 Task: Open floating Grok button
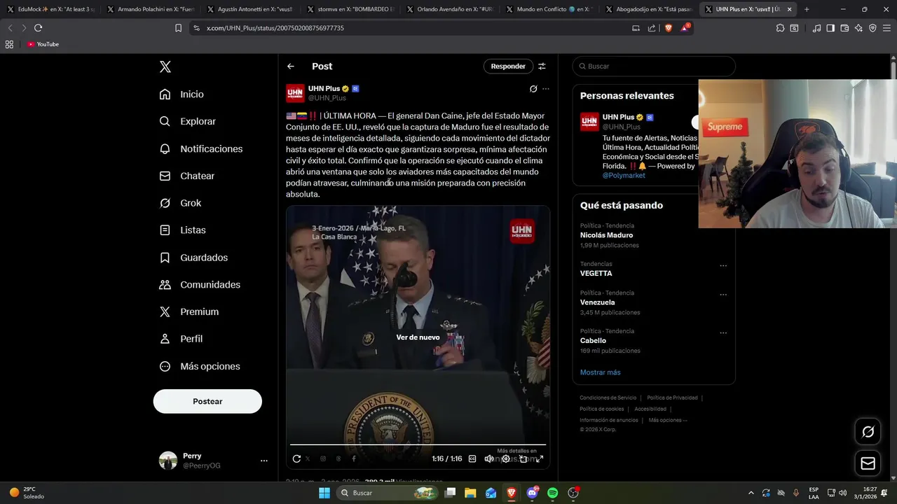pos(868,432)
